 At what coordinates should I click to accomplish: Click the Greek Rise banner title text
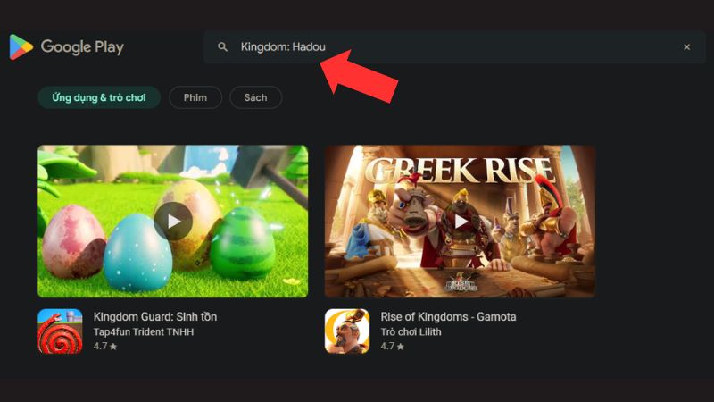tap(460, 172)
